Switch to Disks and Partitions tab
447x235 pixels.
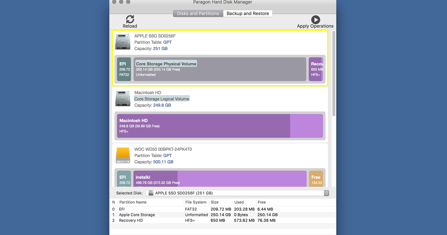point(198,13)
